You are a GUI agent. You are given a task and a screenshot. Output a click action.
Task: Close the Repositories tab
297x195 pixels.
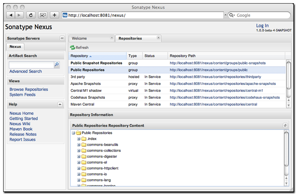tap(158, 38)
